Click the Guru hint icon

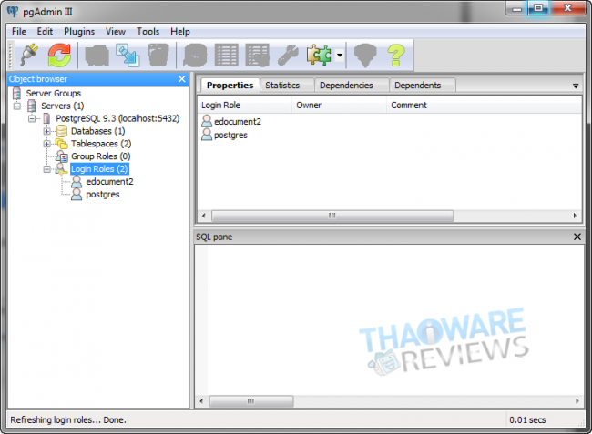365,56
